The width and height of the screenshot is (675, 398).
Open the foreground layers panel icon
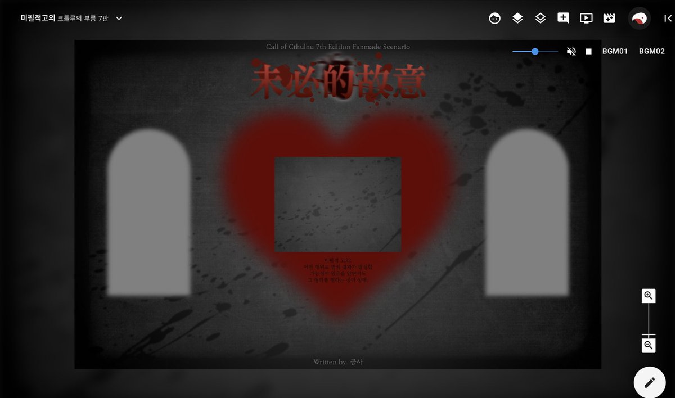pyautogui.click(x=517, y=18)
